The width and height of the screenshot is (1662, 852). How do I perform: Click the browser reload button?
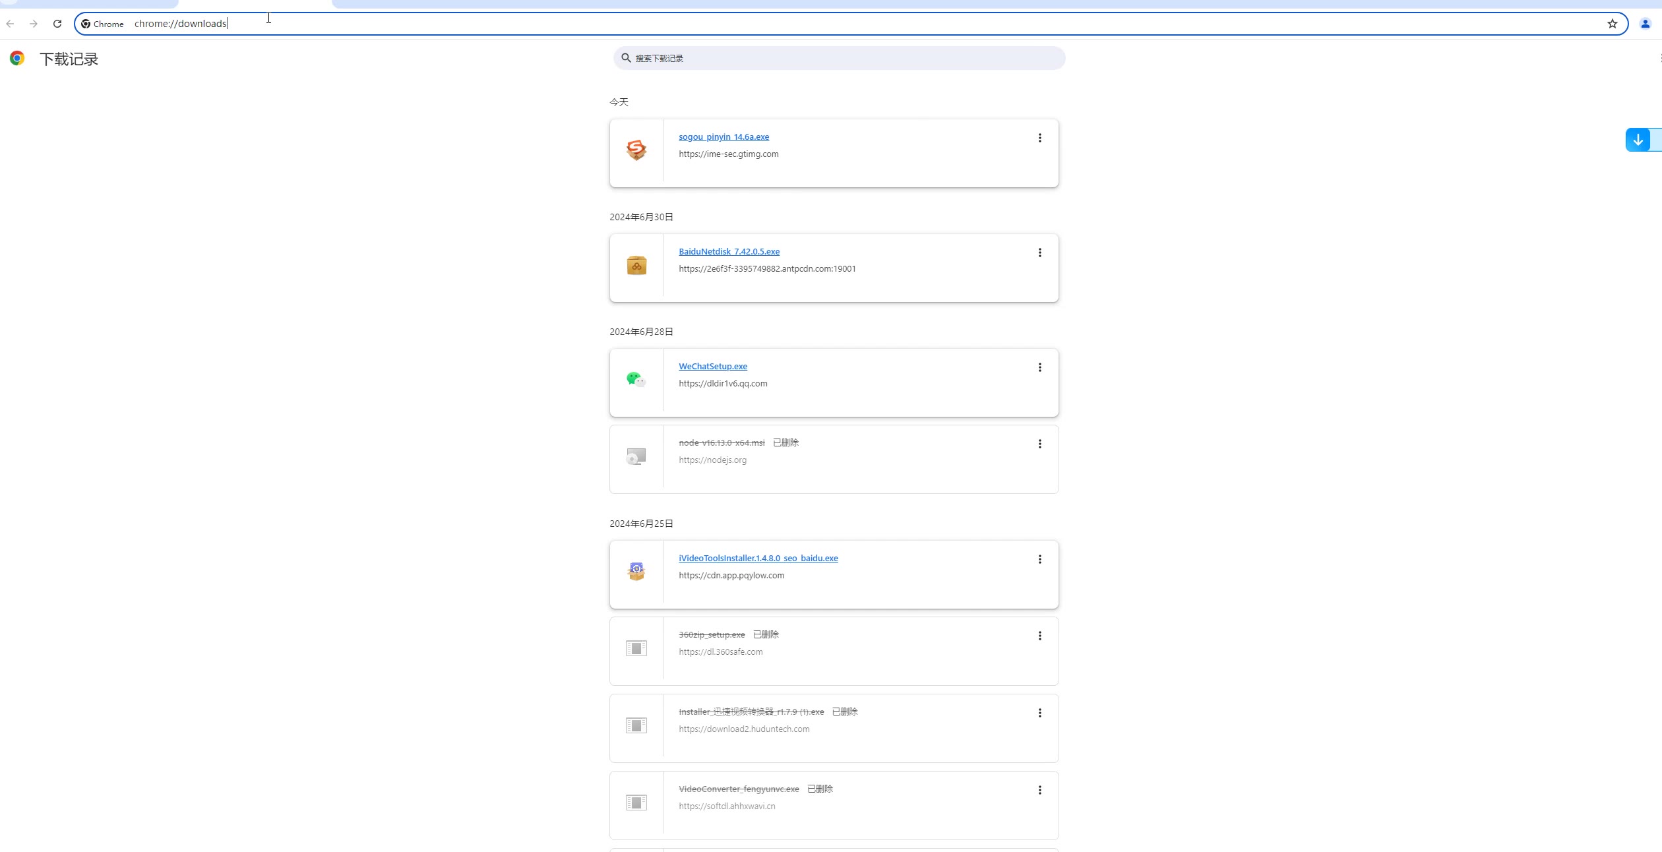pyautogui.click(x=57, y=24)
